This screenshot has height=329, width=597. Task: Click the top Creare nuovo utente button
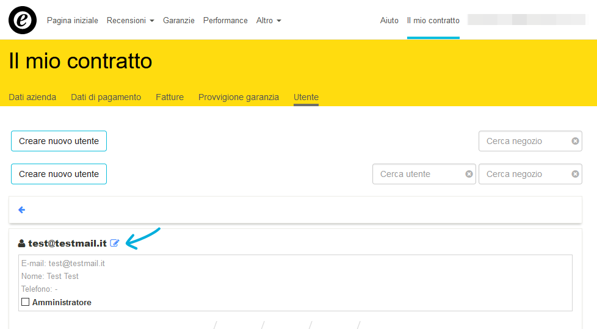(x=59, y=141)
